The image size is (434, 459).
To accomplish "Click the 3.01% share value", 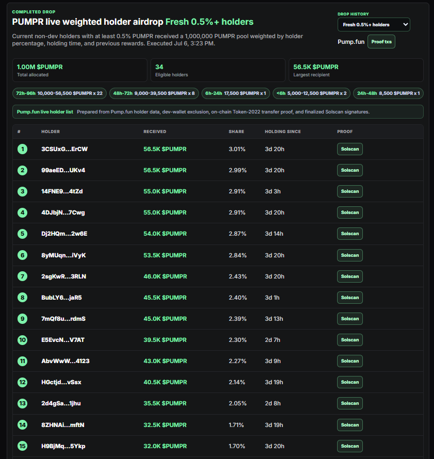I will click(x=237, y=149).
